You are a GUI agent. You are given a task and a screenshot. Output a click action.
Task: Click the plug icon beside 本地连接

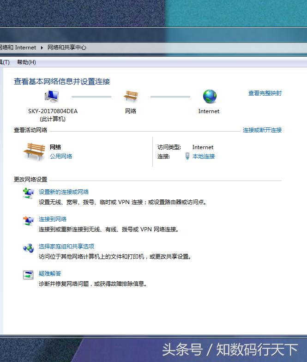click(x=187, y=157)
